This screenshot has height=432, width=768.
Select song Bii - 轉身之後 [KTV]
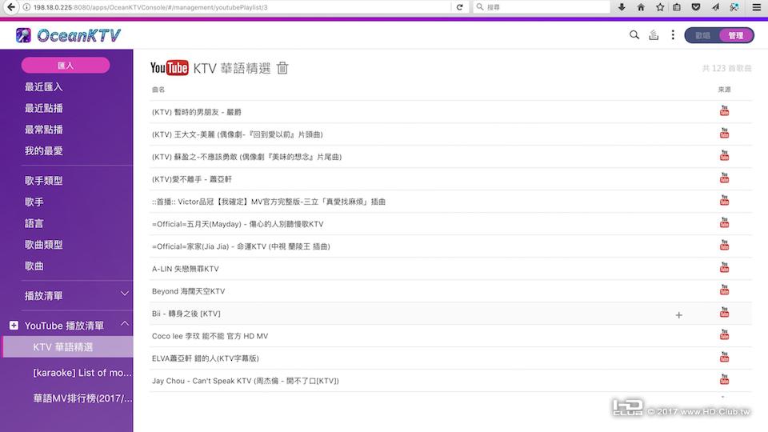[186, 314]
